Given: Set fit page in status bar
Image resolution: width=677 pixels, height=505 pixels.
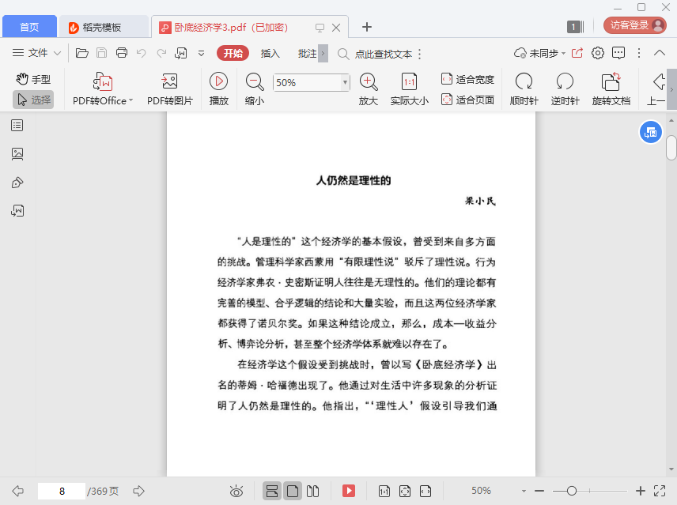Looking at the screenshot, I should click(x=405, y=491).
